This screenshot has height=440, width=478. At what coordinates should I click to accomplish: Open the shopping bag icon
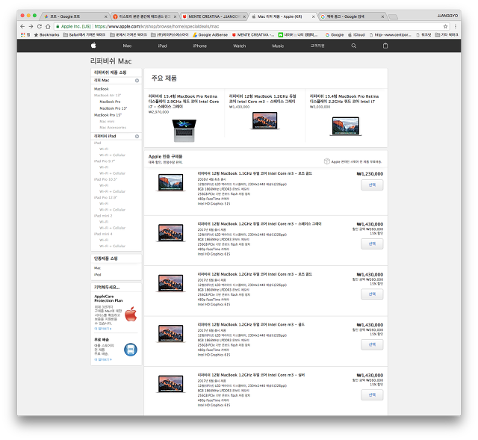click(385, 46)
